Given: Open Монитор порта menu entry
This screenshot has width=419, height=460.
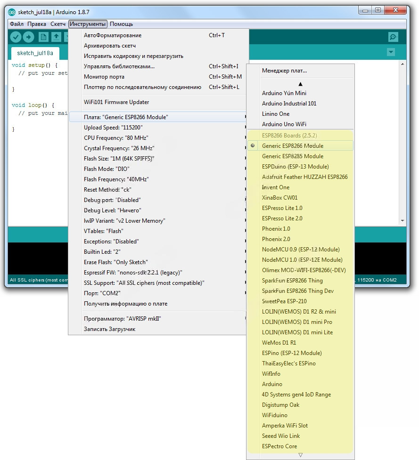Looking at the screenshot, I should 104,77.
